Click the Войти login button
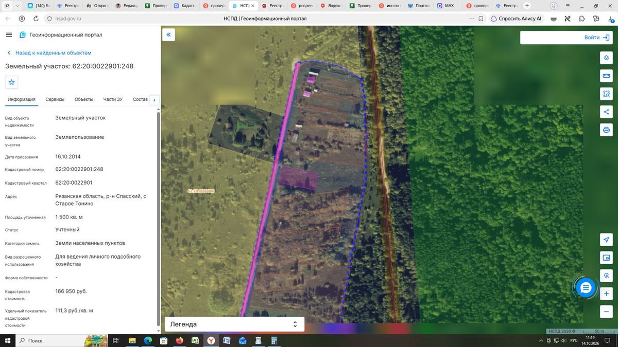Image resolution: width=618 pixels, height=347 pixels. tap(566, 38)
